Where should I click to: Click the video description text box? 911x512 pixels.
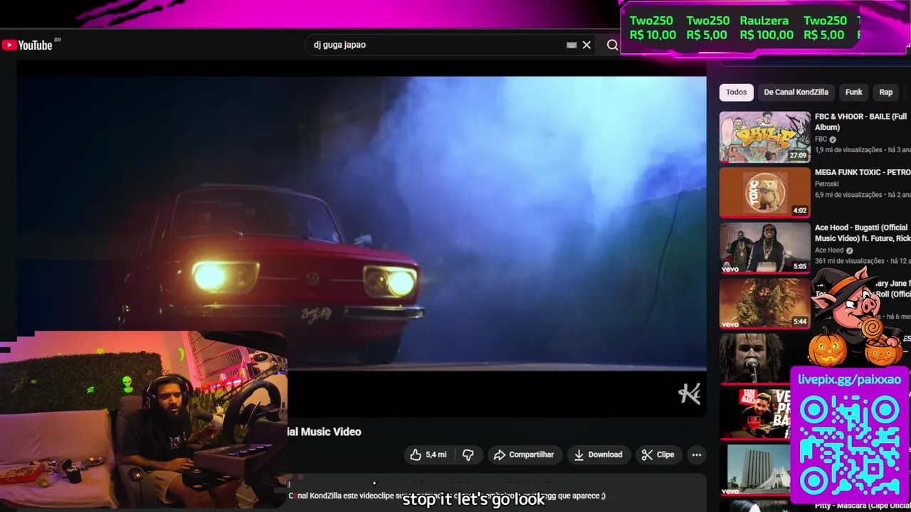click(x=497, y=492)
